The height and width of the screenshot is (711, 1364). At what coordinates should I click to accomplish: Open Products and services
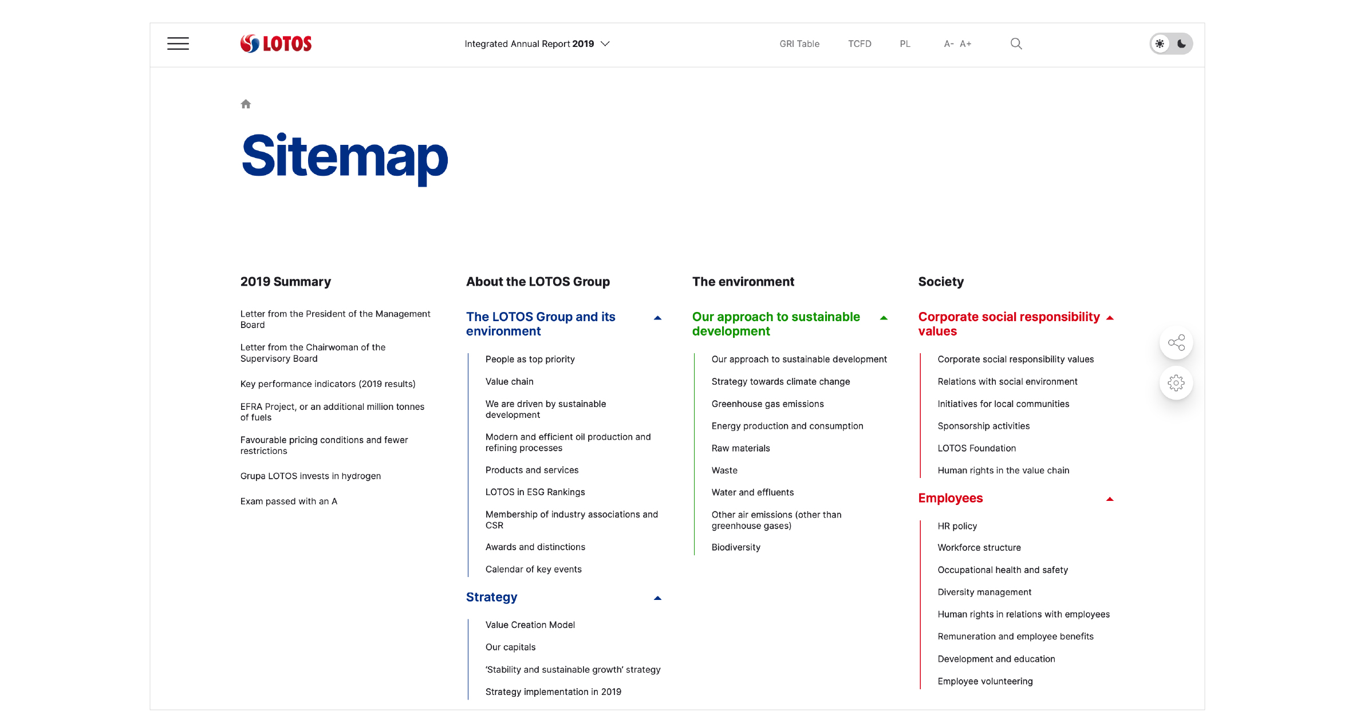(532, 470)
